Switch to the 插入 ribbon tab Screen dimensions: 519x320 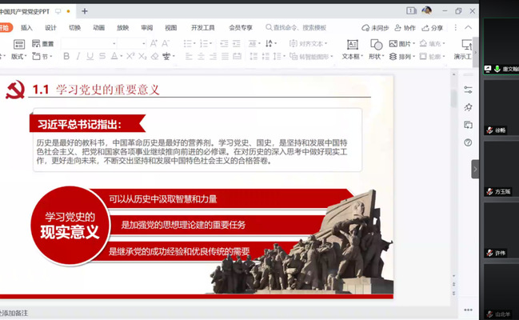tap(26, 27)
